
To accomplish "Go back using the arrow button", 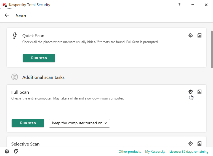I will 7,15.
